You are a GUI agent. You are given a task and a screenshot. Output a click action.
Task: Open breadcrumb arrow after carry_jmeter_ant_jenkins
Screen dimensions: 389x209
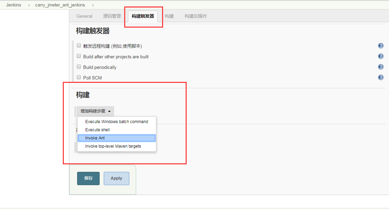click(x=93, y=5)
